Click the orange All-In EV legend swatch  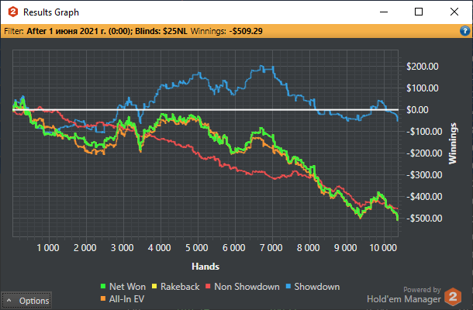(103, 299)
